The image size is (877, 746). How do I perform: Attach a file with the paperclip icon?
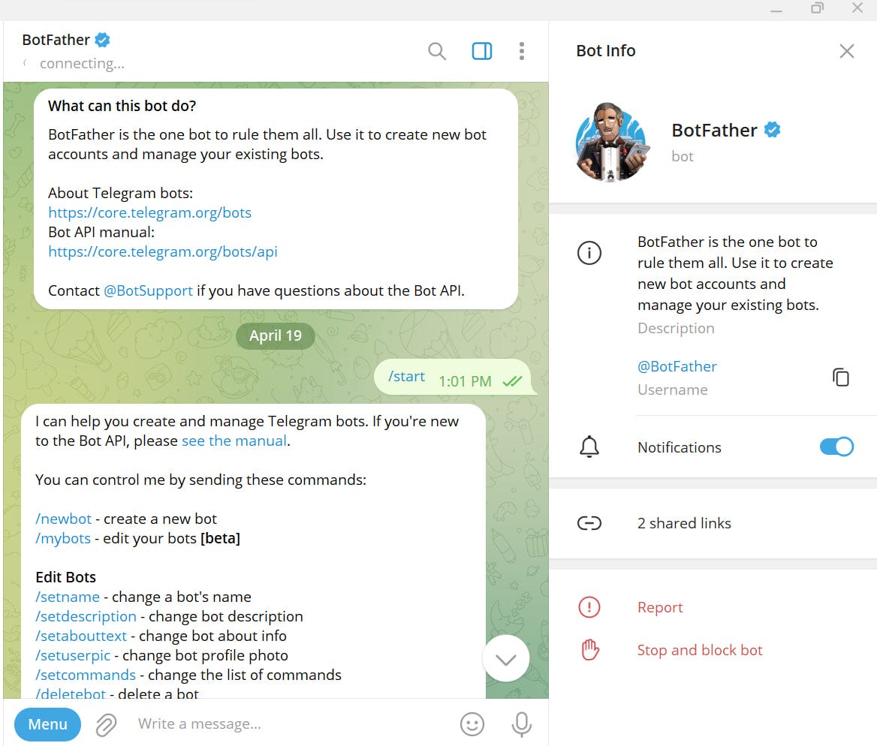click(x=106, y=725)
